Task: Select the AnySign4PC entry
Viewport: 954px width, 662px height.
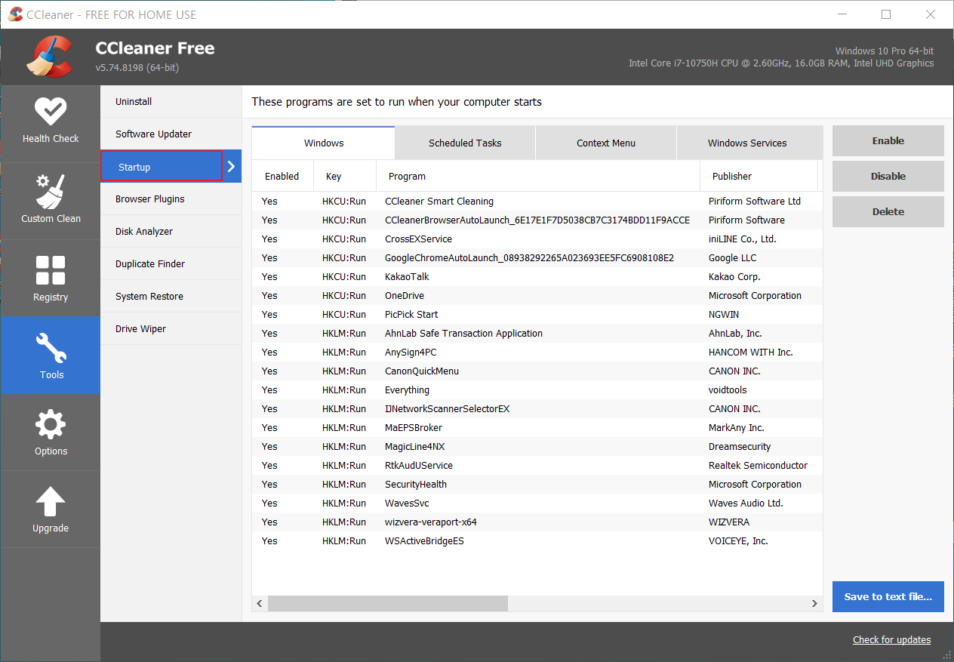Action: pos(537,353)
